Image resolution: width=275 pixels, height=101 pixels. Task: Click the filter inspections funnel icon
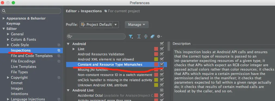tap(131, 36)
